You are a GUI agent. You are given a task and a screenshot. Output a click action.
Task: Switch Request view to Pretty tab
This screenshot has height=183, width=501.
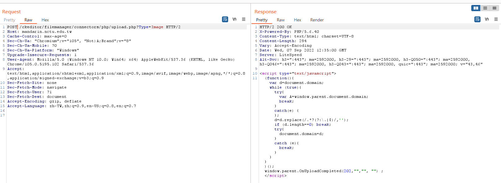9,20
